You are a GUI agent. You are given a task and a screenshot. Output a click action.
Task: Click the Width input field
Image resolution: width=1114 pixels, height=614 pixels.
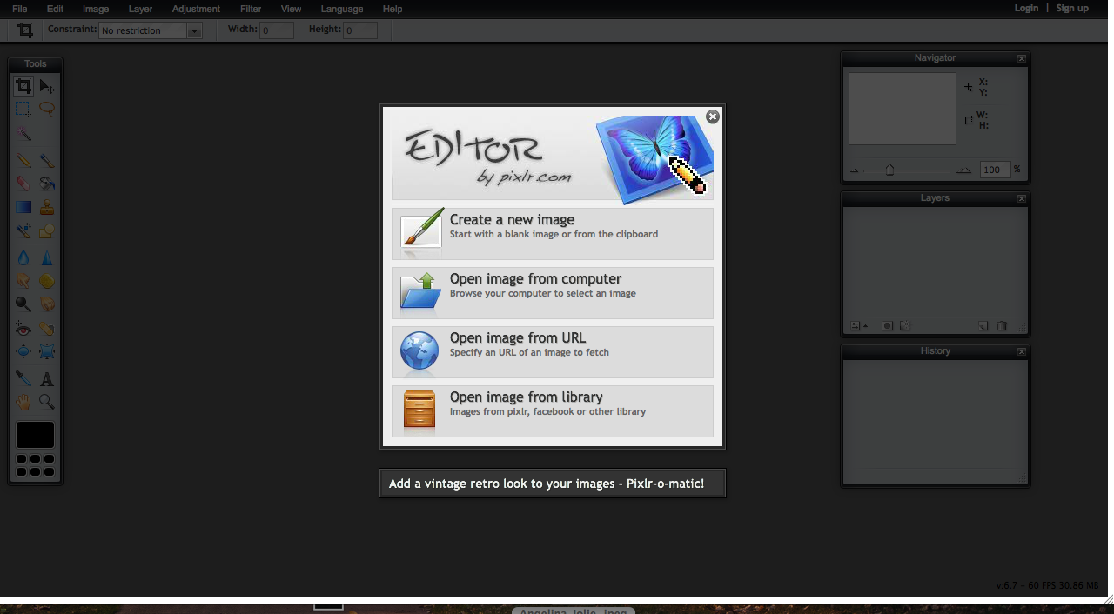click(x=277, y=30)
